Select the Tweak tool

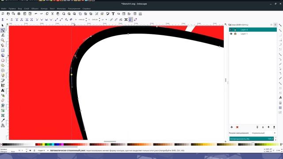(x=3, y=35)
